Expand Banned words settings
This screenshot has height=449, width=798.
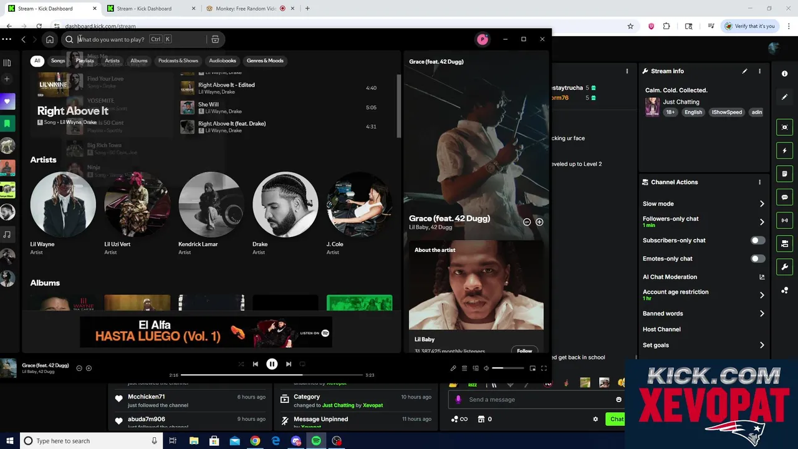[762, 314]
